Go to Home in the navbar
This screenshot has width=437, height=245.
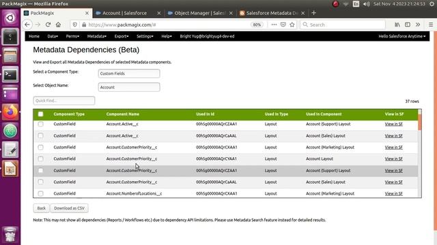click(x=34, y=36)
